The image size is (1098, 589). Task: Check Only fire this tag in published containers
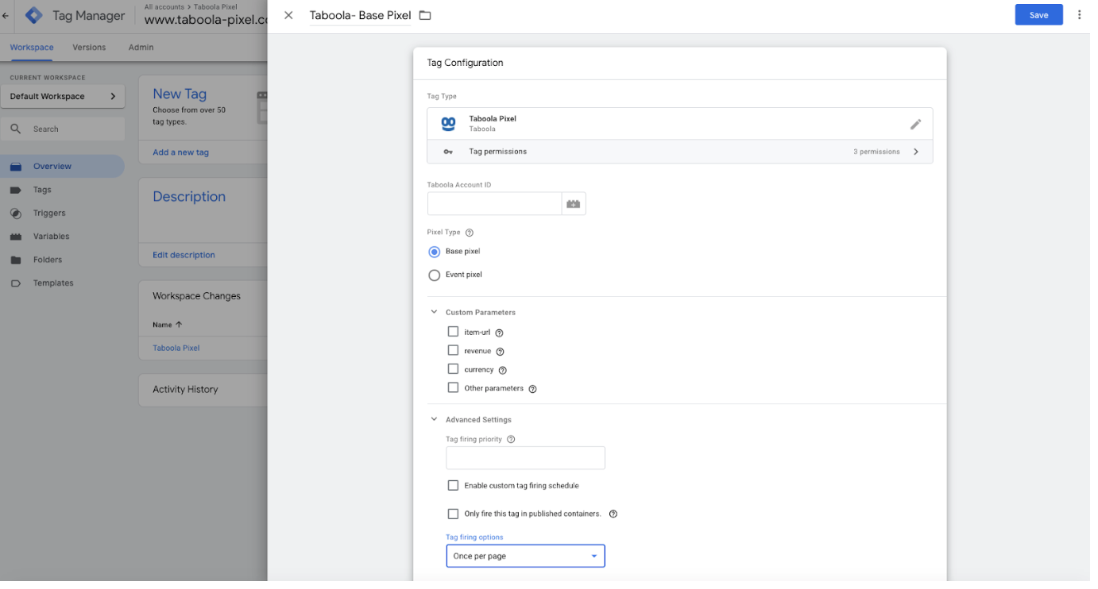point(453,514)
